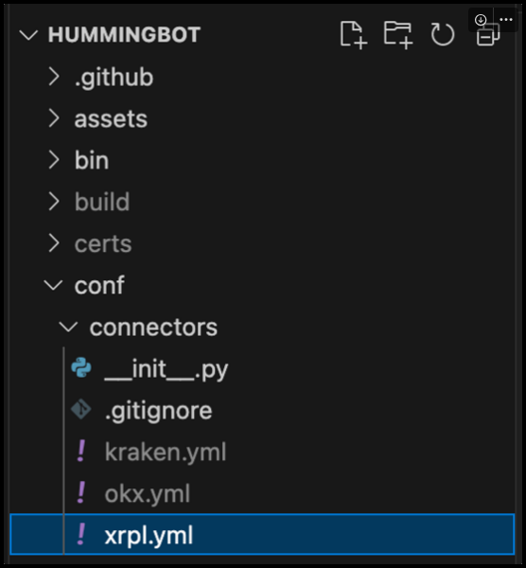Click the download circle icon at top right
This screenshot has width=526, height=568.
(x=481, y=20)
